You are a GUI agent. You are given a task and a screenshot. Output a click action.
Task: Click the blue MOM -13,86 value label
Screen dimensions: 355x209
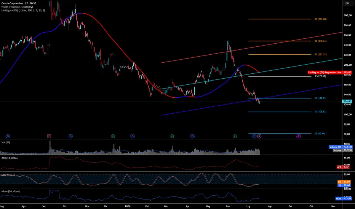pos(344,199)
